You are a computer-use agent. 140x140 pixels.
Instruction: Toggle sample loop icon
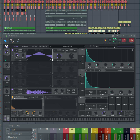coord(69,93)
